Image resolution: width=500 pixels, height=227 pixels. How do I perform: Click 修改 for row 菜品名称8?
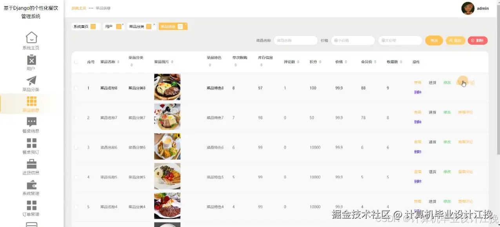(447, 83)
